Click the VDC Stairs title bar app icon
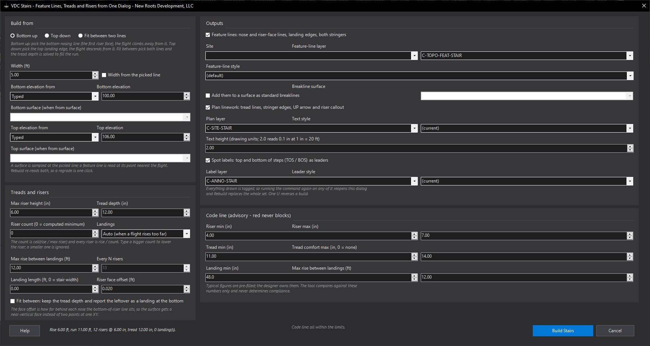 click(x=6, y=6)
